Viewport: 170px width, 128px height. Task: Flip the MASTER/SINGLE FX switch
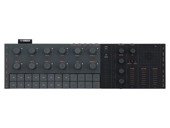[x=132, y=61]
